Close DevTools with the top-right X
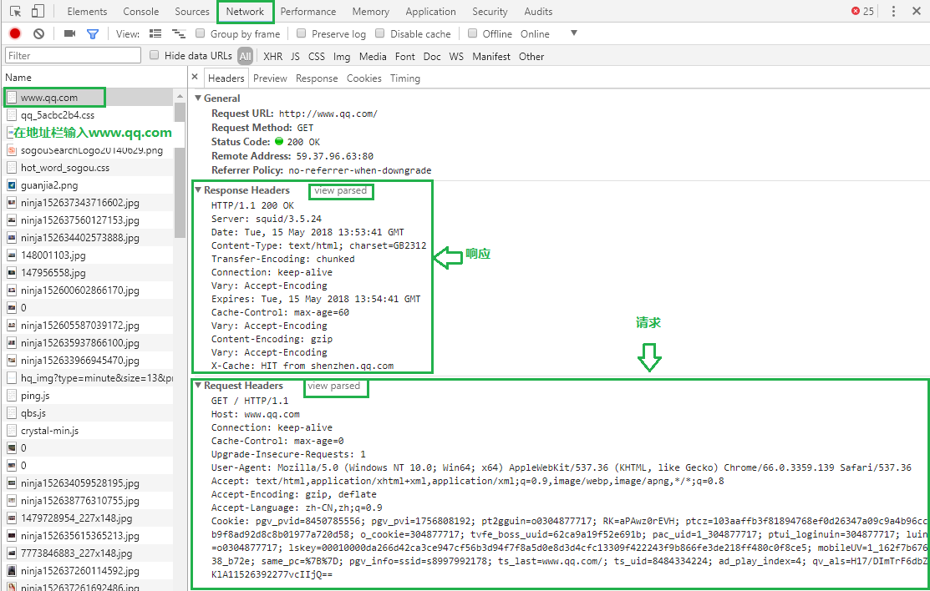 (917, 11)
